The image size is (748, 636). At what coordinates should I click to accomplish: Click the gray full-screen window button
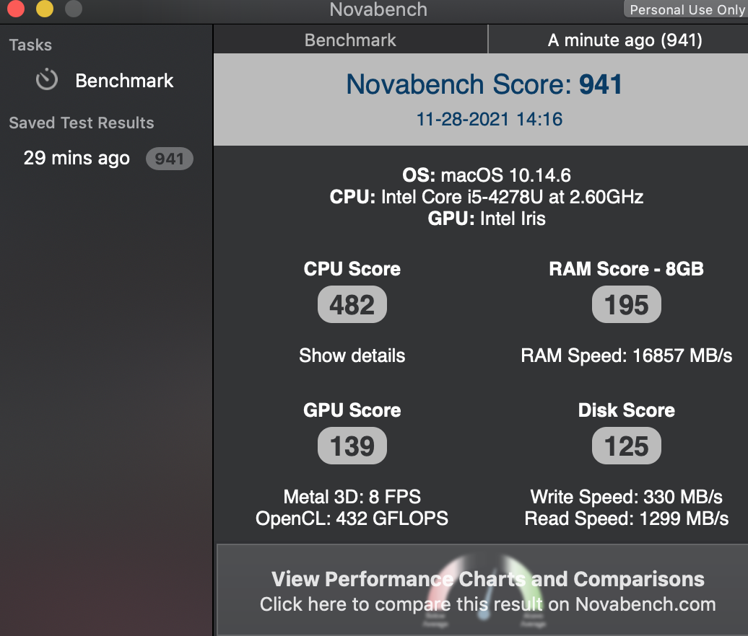(x=73, y=9)
